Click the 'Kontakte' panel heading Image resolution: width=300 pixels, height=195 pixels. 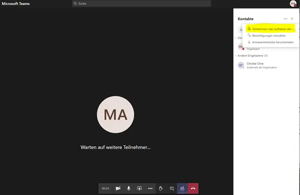click(x=245, y=19)
